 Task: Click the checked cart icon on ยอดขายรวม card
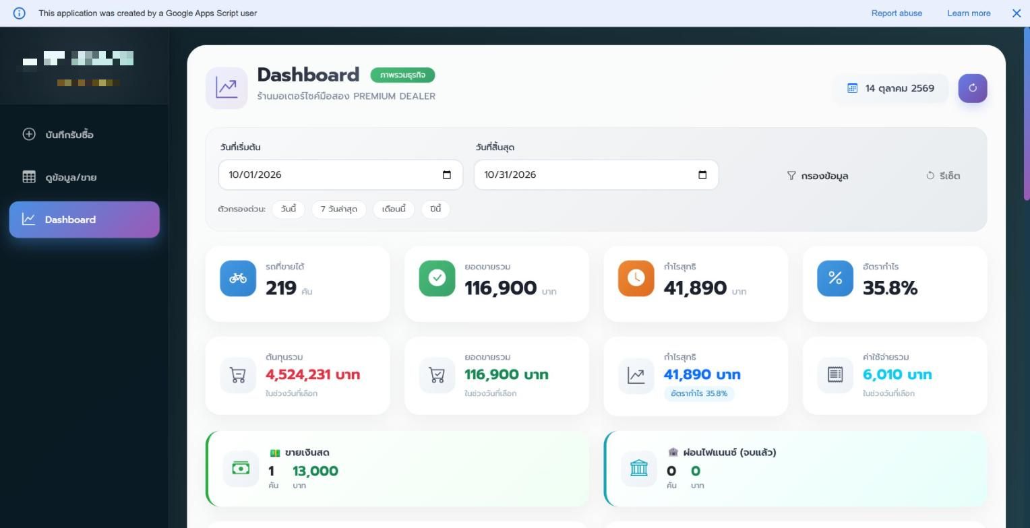click(x=437, y=375)
